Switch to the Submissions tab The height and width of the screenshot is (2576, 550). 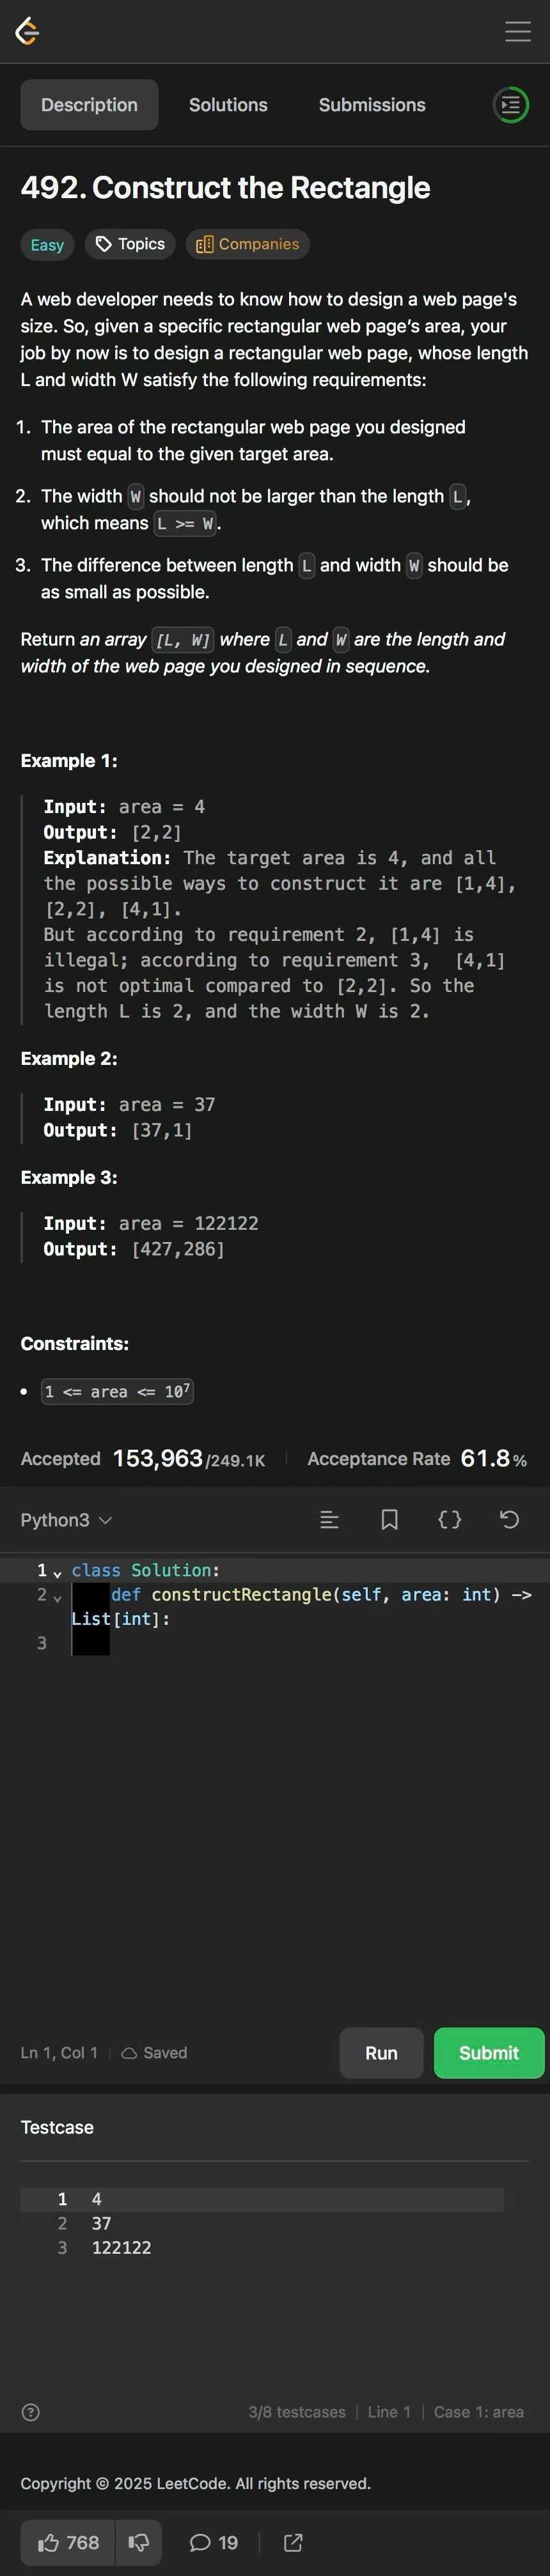pos(372,105)
